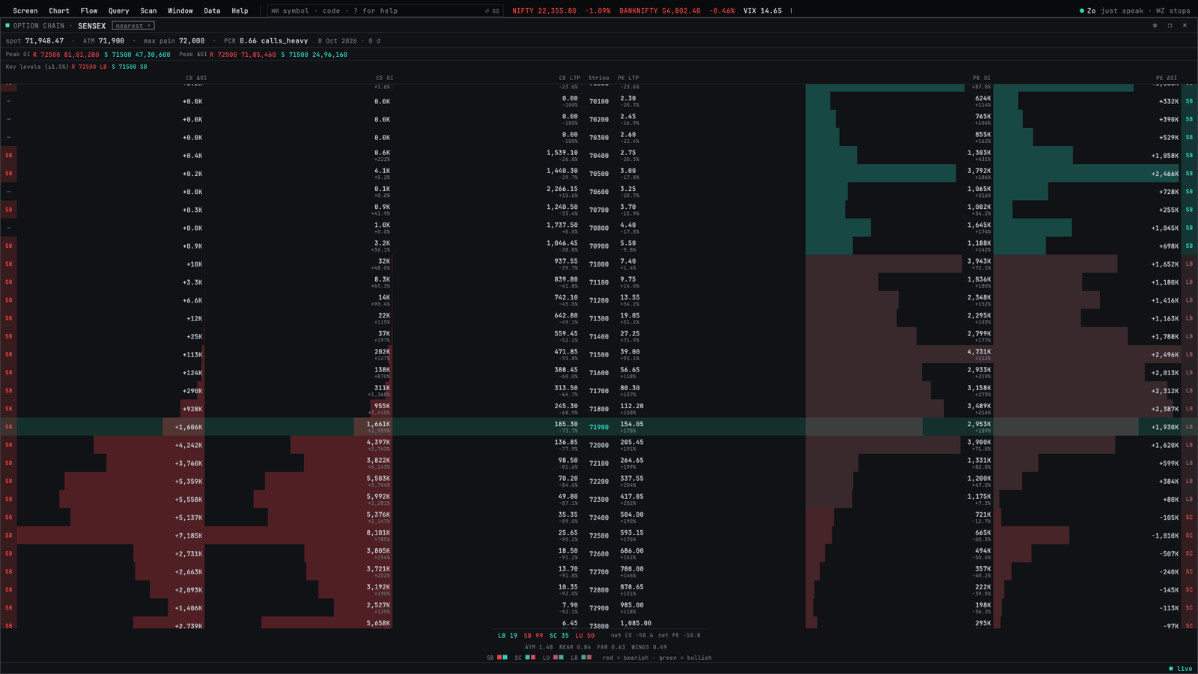
Task: Open the Chart menu
Action: [x=59, y=10]
